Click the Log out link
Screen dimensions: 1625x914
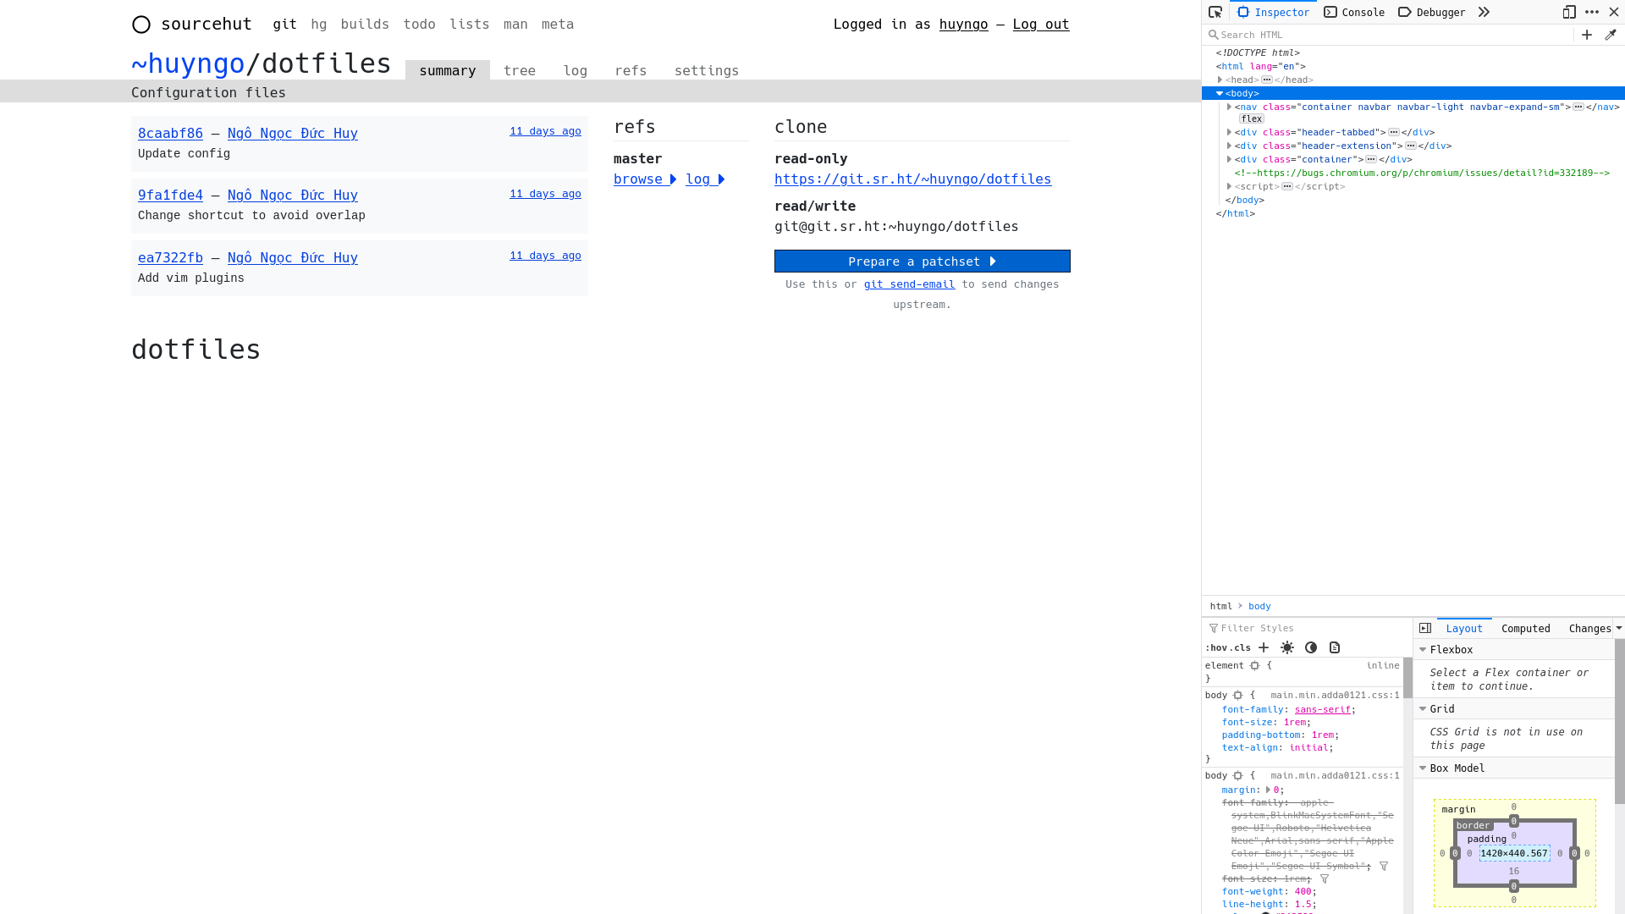1041,25
